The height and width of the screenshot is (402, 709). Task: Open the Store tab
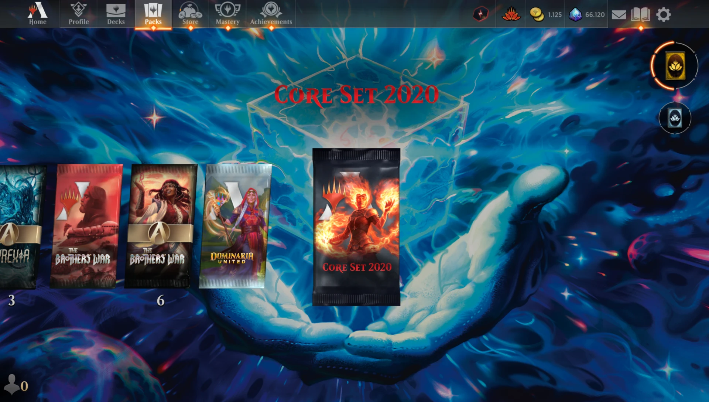(191, 14)
